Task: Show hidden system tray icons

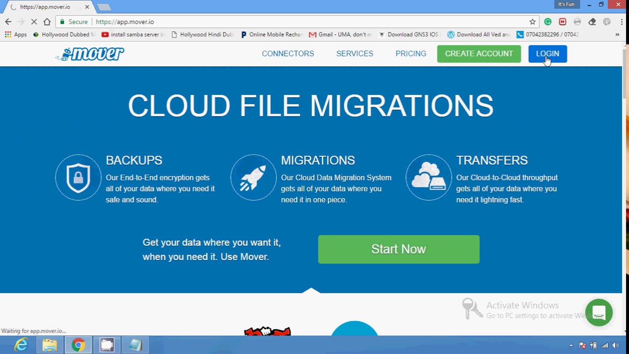Action: pyautogui.click(x=571, y=345)
